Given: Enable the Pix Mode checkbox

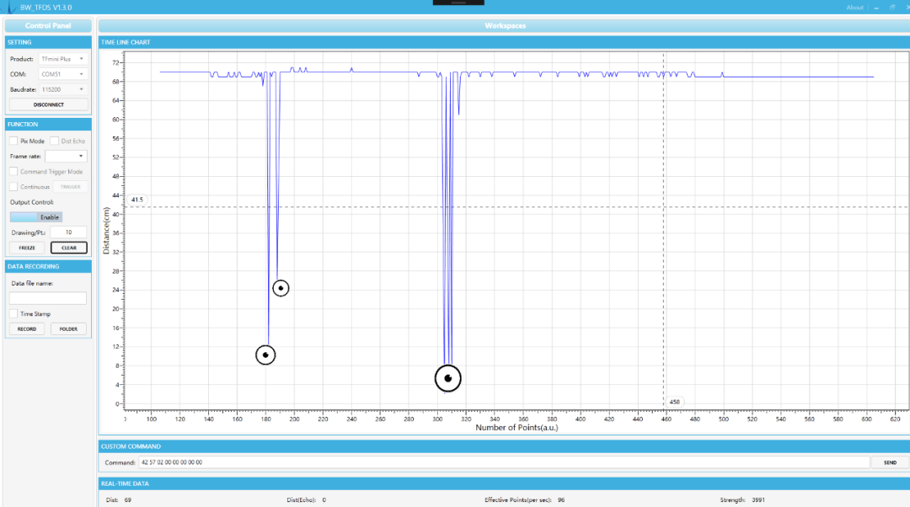Looking at the screenshot, I should tap(13, 141).
